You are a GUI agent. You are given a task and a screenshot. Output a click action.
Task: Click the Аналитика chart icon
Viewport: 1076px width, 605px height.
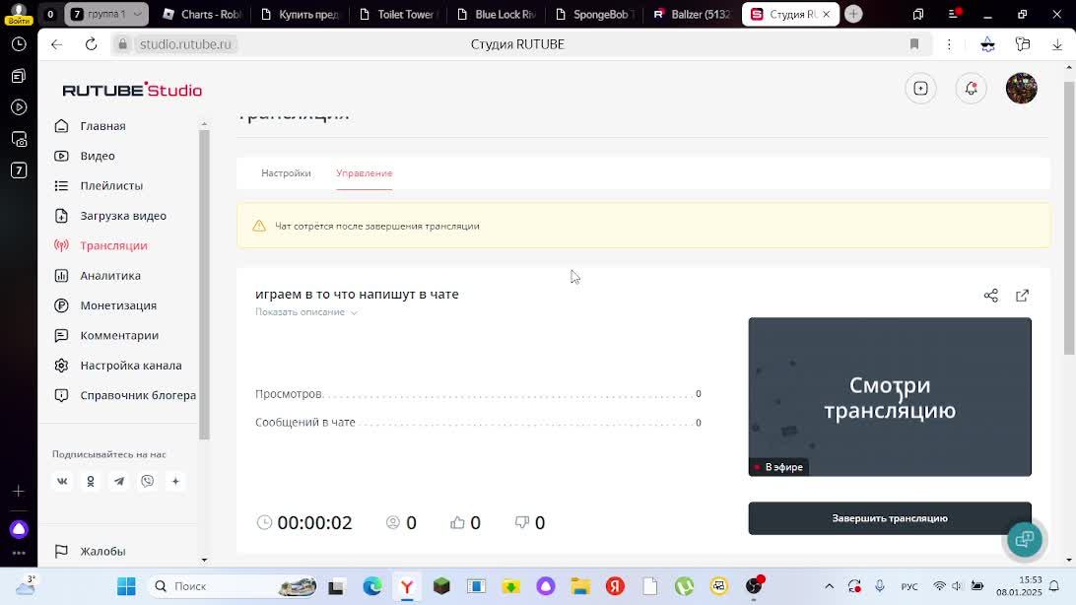pos(62,276)
